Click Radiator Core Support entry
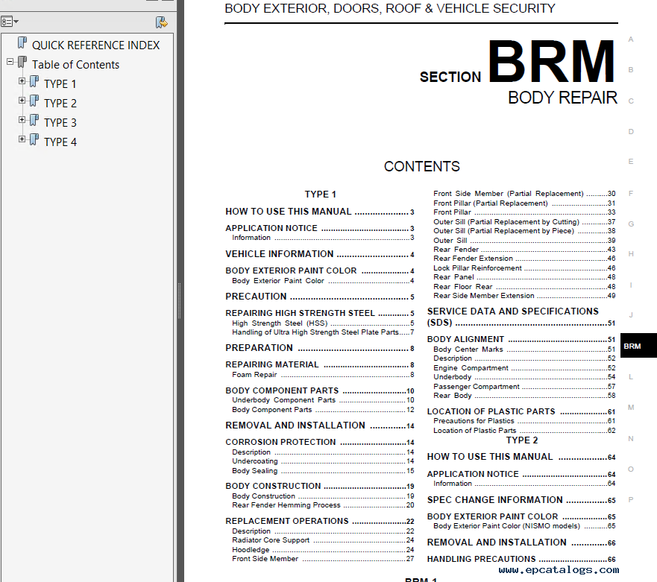 [x=323, y=540]
